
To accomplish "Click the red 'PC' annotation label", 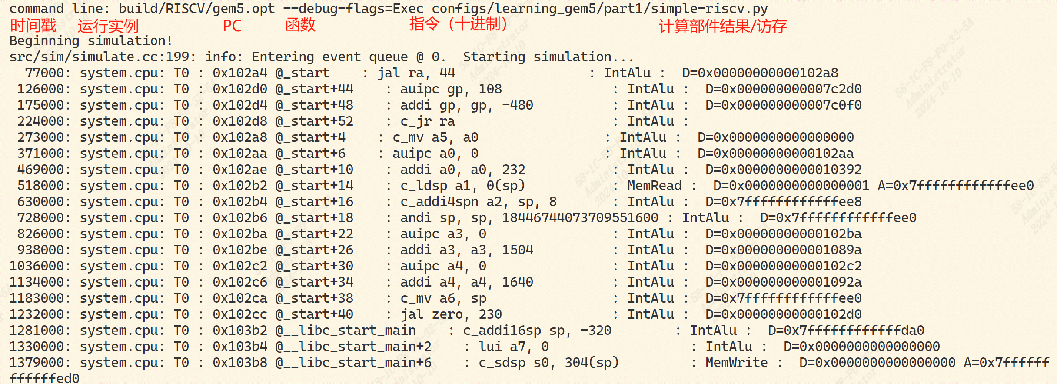I will (x=232, y=26).
